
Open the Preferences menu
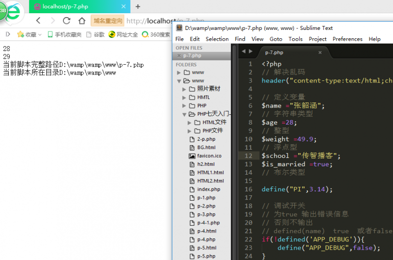(347, 39)
